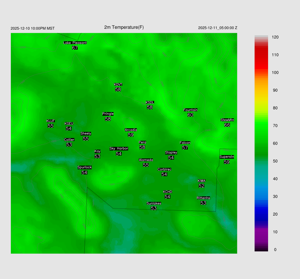This screenshot has height=279, width=300.
Task: Select the Fountain station label
Action: 190,110
